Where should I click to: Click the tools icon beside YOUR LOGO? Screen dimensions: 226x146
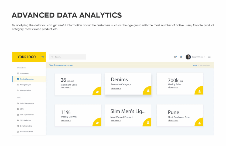[43, 57]
